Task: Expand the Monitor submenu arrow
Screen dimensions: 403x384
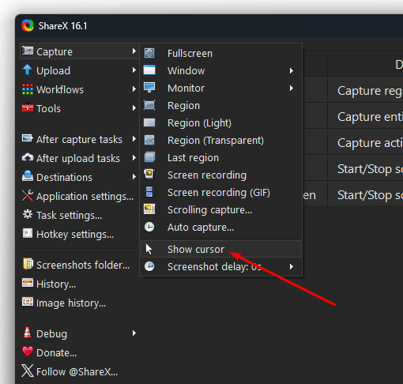Action: coord(292,88)
